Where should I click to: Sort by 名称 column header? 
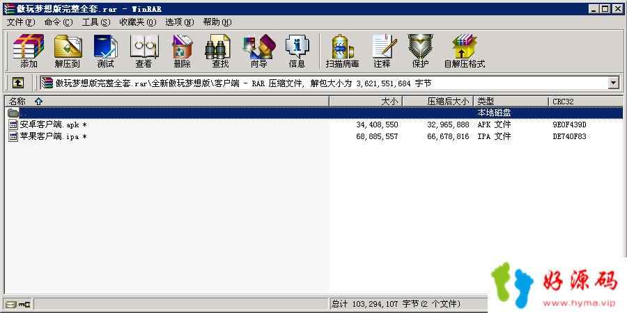click(x=167, y=102)
